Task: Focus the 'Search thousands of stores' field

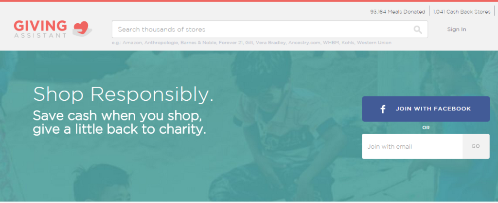Action: pyautogui.click(x=269, y=30)
